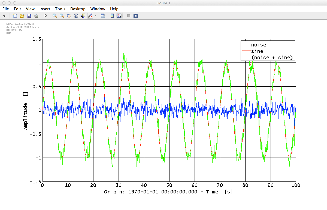Open a file with the folder icon
This screenshot has height=210, width=327.
point(22,16)
